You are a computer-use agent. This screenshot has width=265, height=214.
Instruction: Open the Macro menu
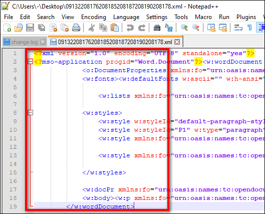point(203,17)
